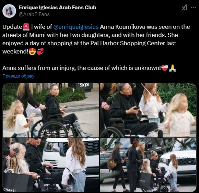Click the revolving hearts emoji

coord(40,51)
